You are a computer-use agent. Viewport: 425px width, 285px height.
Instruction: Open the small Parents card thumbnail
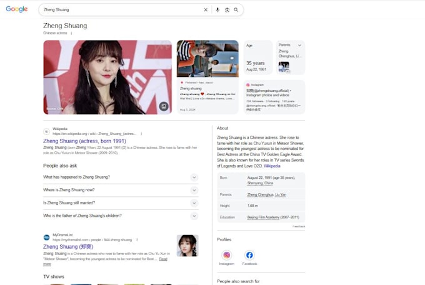pyautogui.click(x=284, y=67)
